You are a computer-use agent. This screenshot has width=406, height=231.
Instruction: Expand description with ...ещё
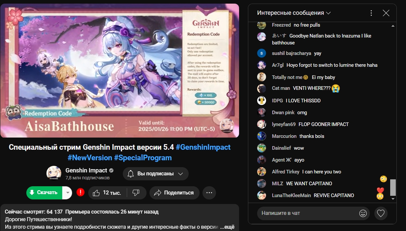pyautogui.click(x=227, y=227)
